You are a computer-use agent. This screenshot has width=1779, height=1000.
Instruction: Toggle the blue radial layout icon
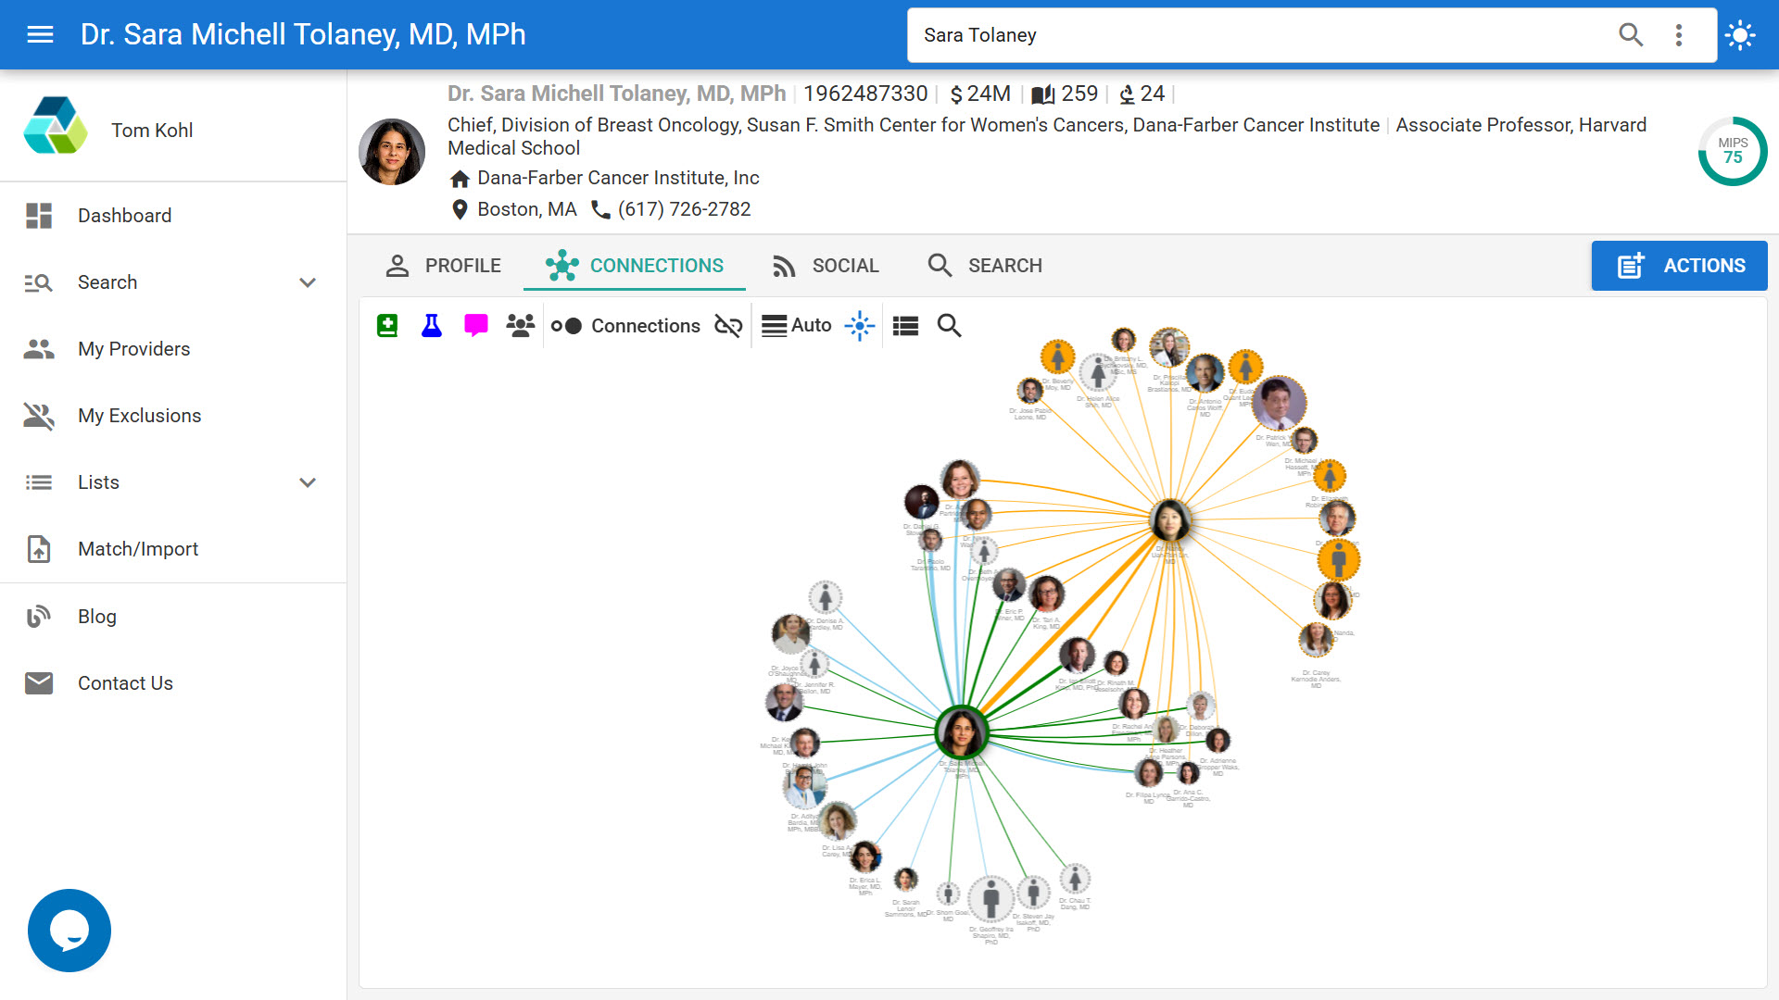[860, 326]
